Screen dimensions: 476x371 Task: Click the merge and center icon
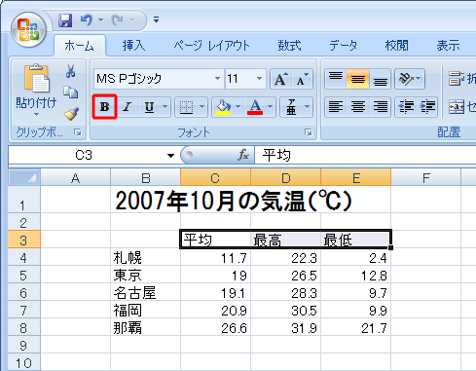point(457,107)
